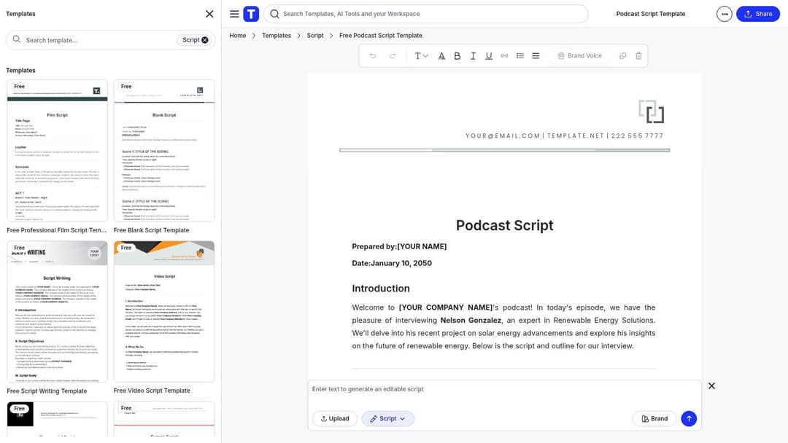Click the Brand button in prompt box
The width and height of the screenshot is (788, 443).
(654, 418)
